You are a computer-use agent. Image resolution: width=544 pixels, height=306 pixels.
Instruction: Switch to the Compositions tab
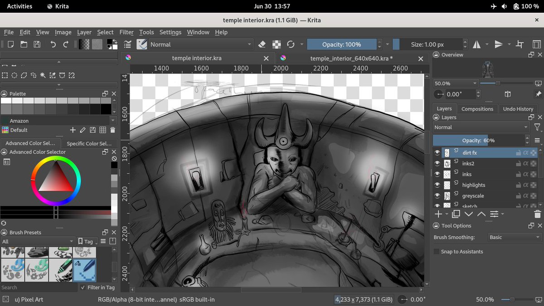[477, 109]
